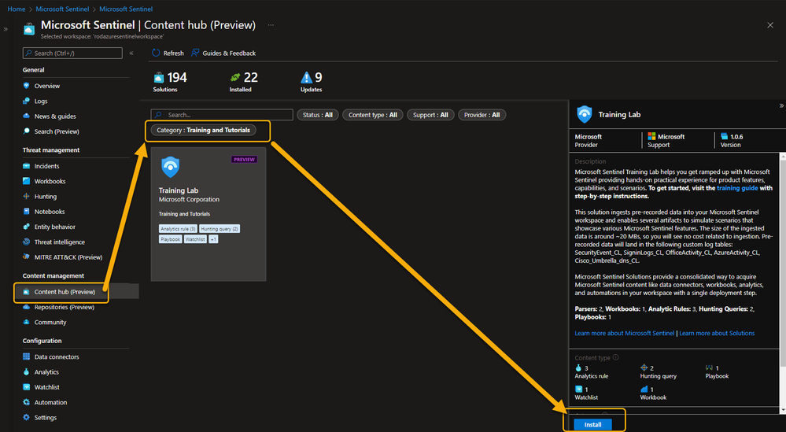Click the solutions Search field
Viewport: 786px width, 432px height.
click(222, 115)
